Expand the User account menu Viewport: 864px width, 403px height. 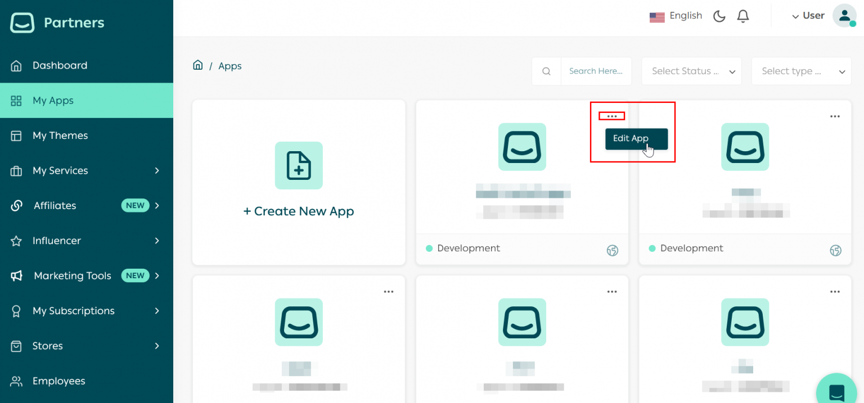(808, 16)
